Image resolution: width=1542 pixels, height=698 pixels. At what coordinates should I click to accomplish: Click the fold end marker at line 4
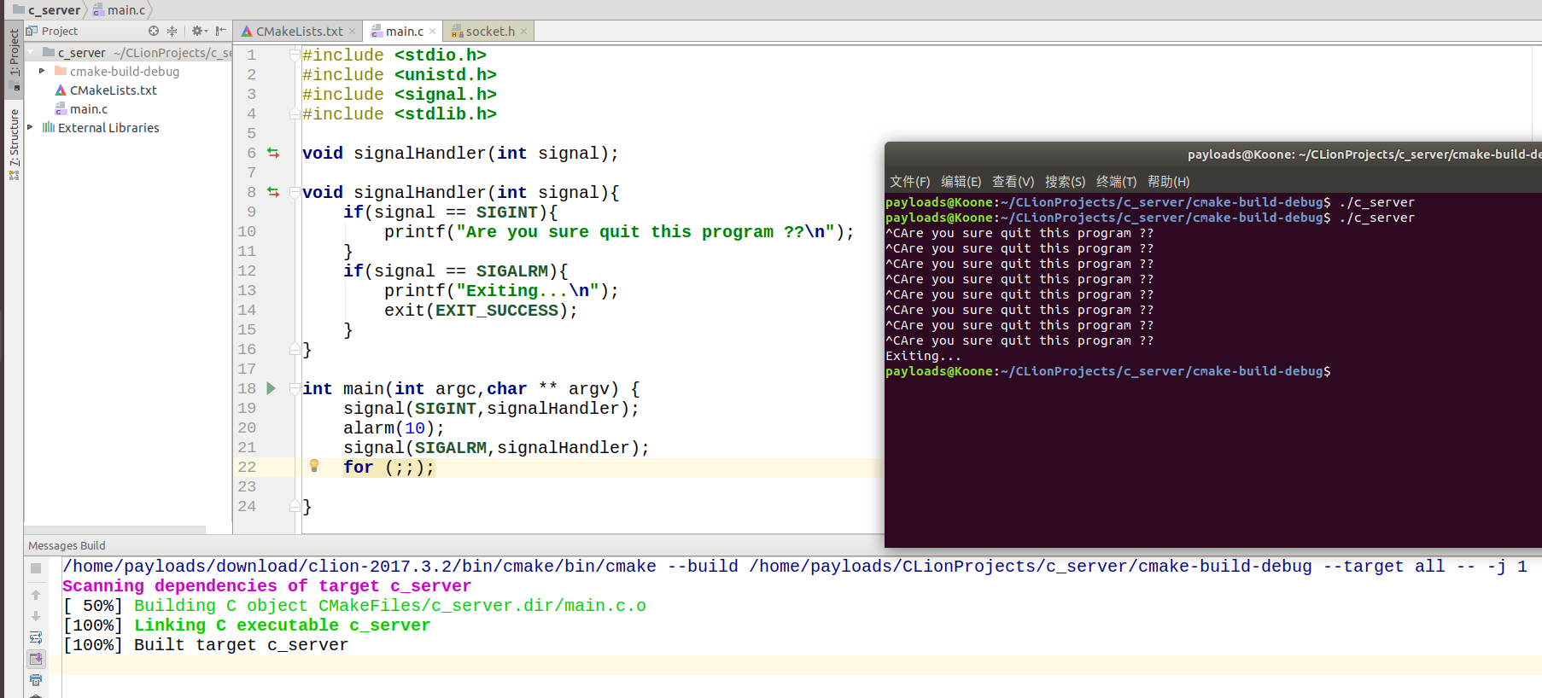(295, 113)
